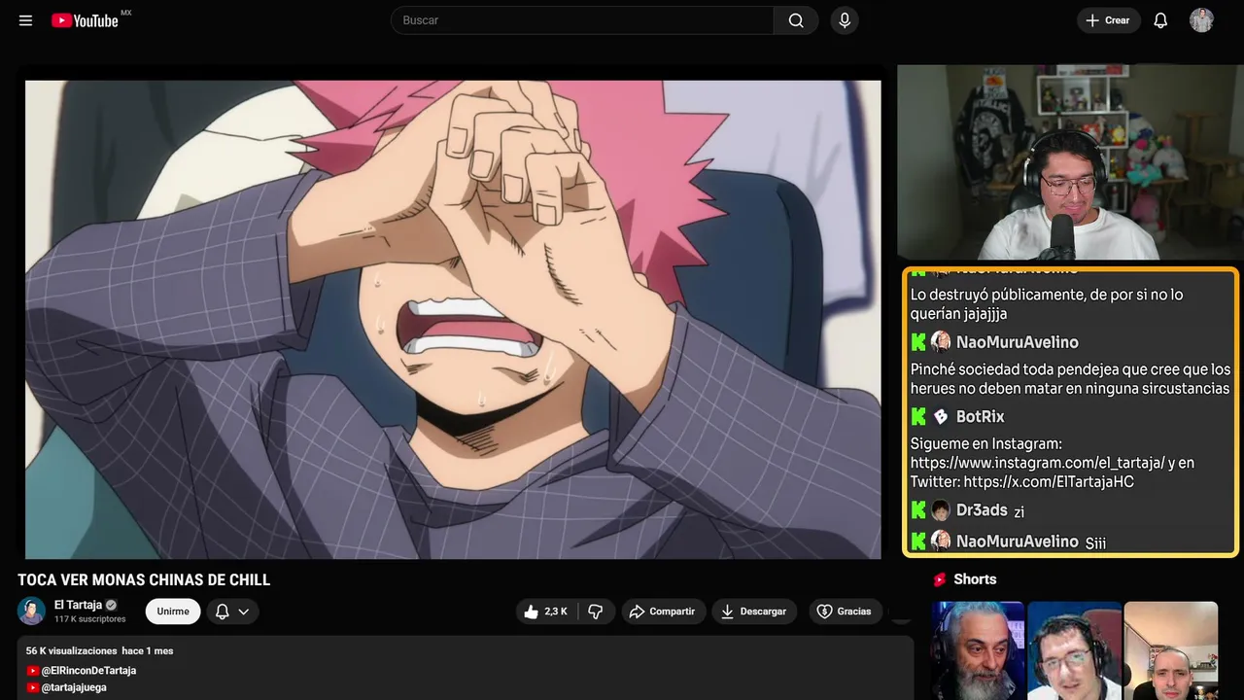Open the Crear menu
The height and width of the screenshot is (700, 1244).
[1108, 20]
